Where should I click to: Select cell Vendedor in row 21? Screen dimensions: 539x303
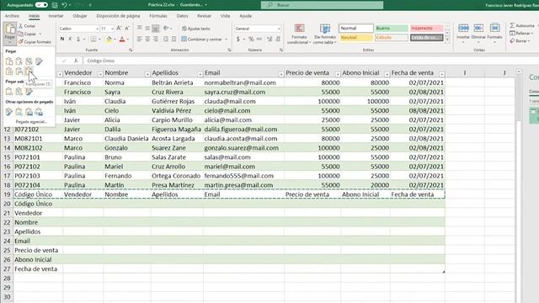click(38, 213)
